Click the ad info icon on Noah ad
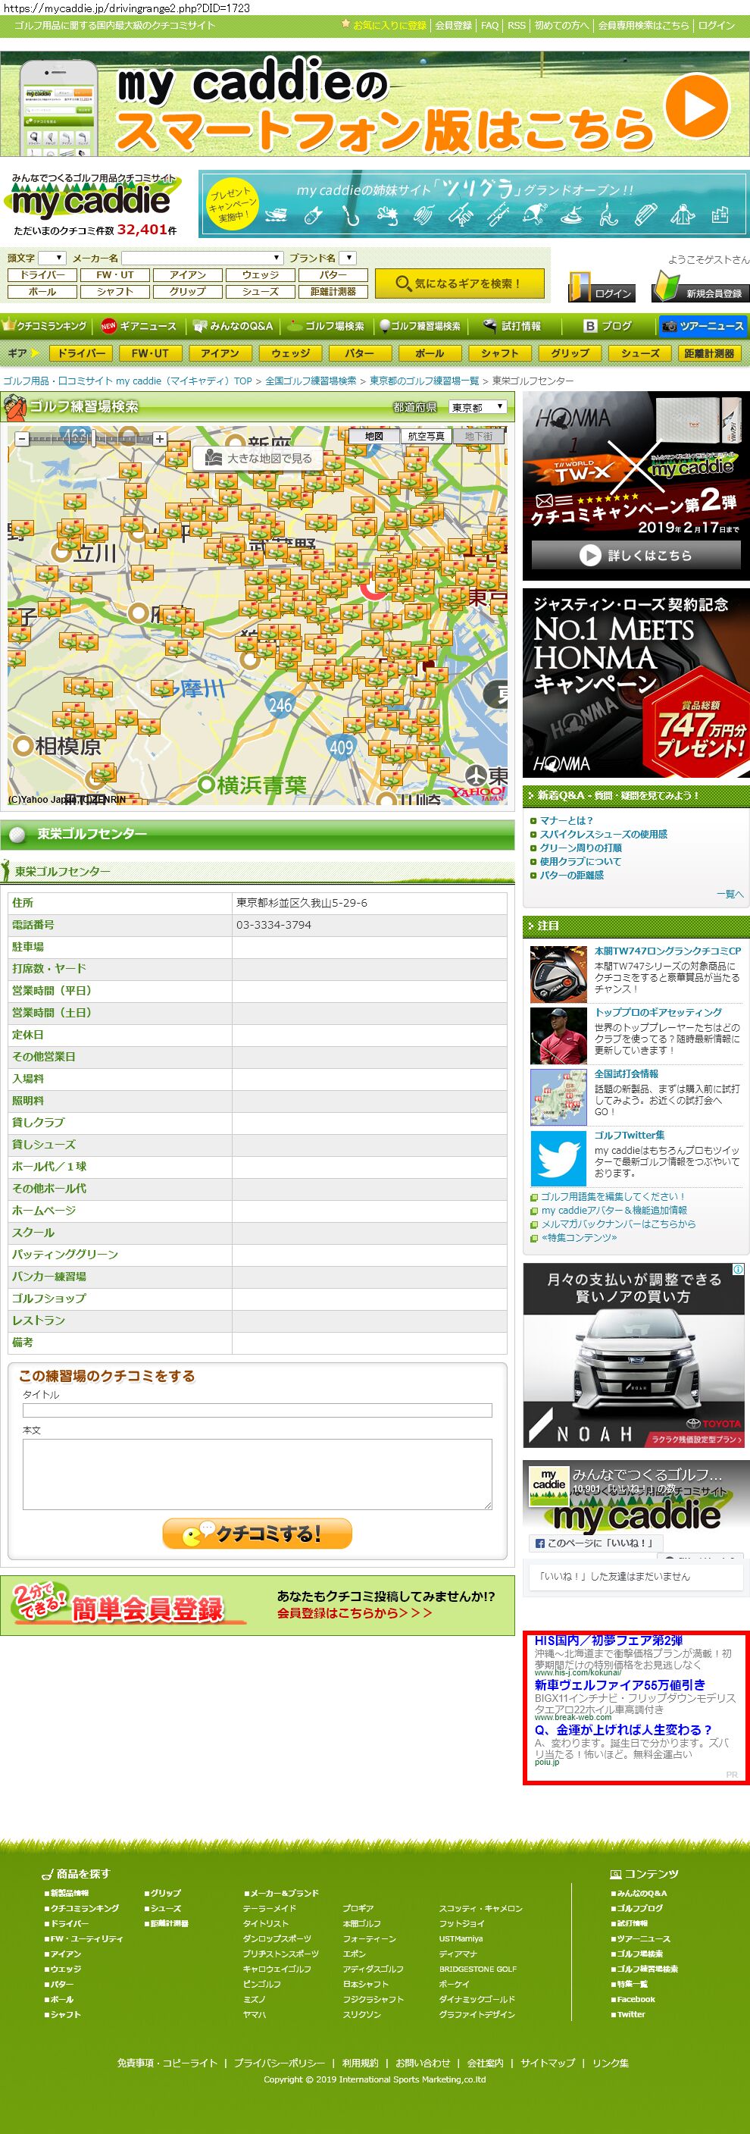Image resolution: width=750 pixels, height=2134 pixels. point(738,1269)
